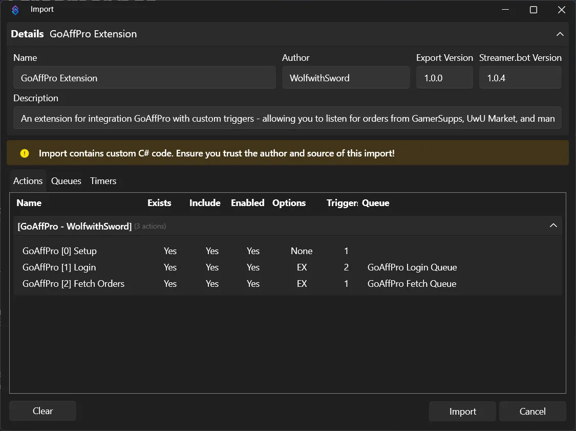This screenshot has width=576, height=431.
Task: Click the Enabled column header
Action: [x=248, y=203]
